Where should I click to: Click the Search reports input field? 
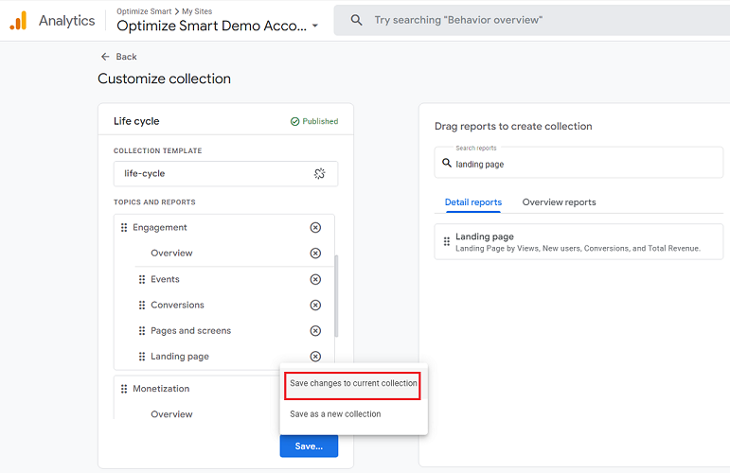pos(579,163)
